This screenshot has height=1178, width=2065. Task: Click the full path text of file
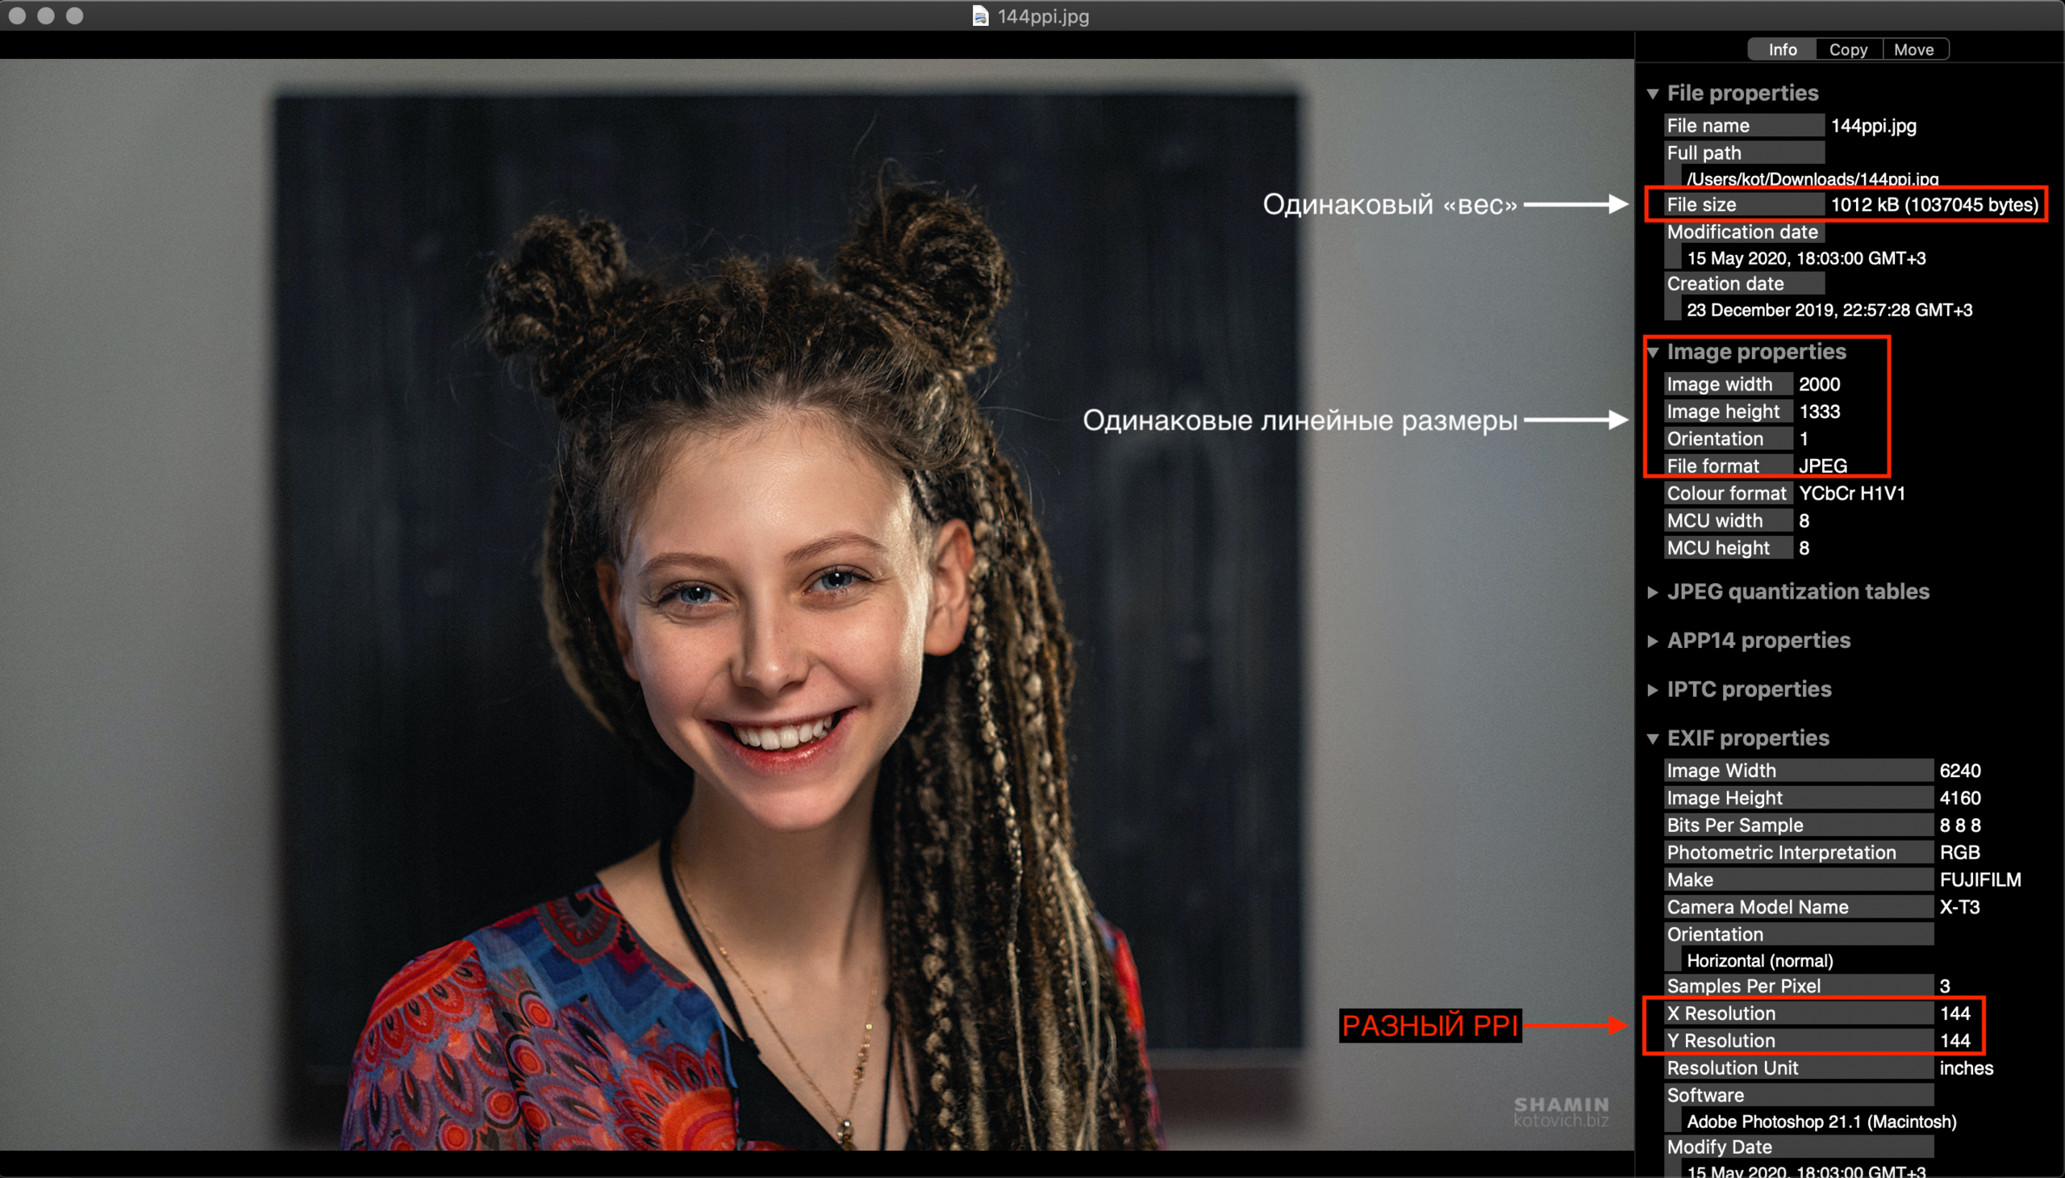[1812, 179]
